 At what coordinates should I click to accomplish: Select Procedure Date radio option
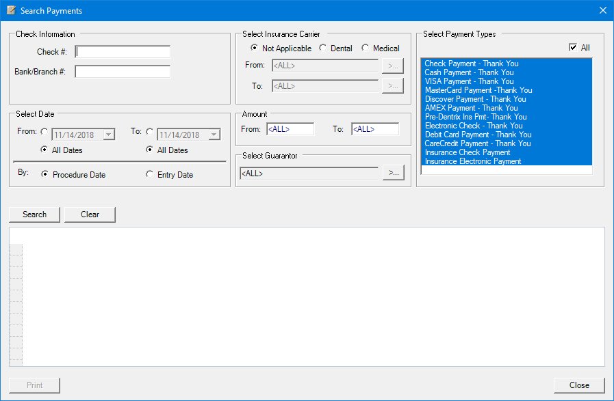(x=45, y=175)
